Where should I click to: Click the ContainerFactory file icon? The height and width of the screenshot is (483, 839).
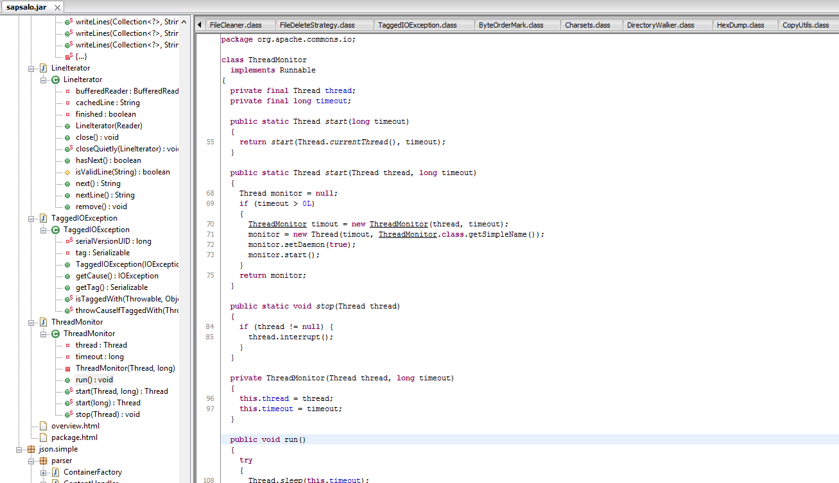tap(55, 472)
